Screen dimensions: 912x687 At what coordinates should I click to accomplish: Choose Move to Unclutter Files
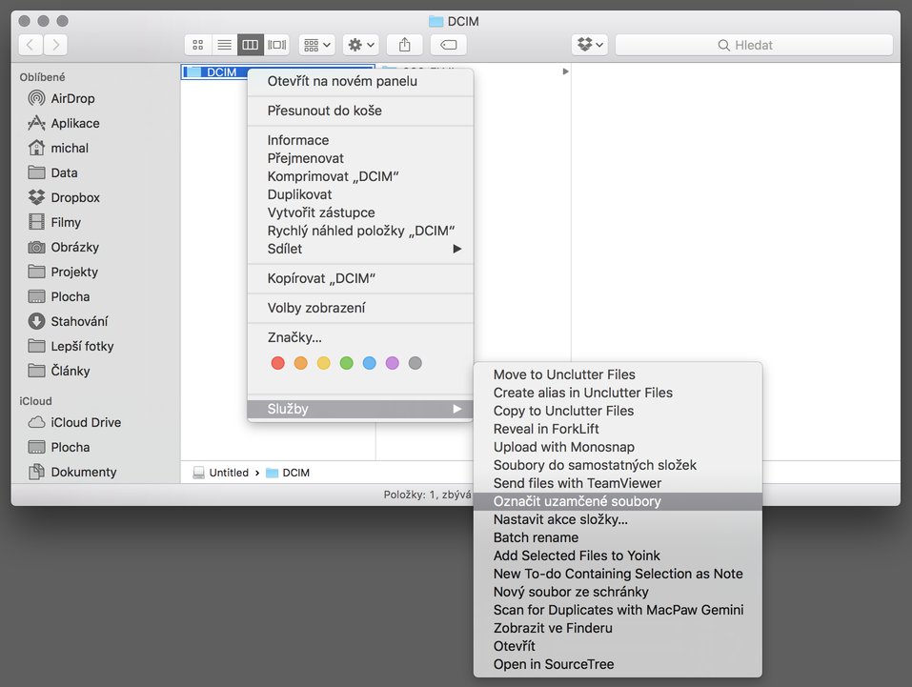(x=618, y=374)
